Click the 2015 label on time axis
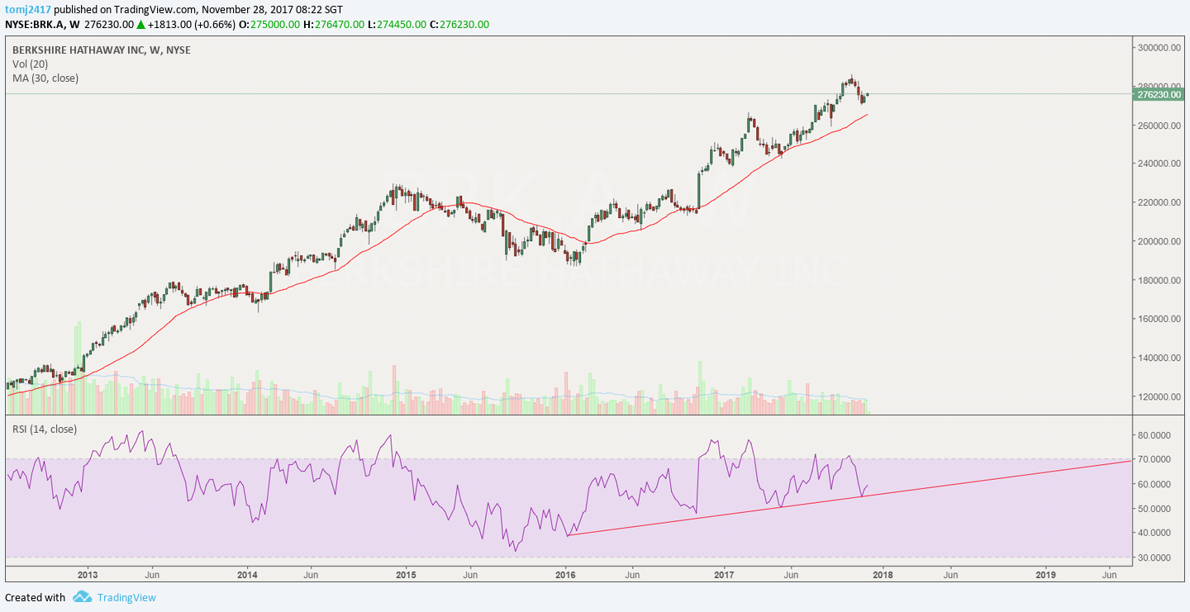The width and height of the screenshot is (1190, 612). point(406,574)
